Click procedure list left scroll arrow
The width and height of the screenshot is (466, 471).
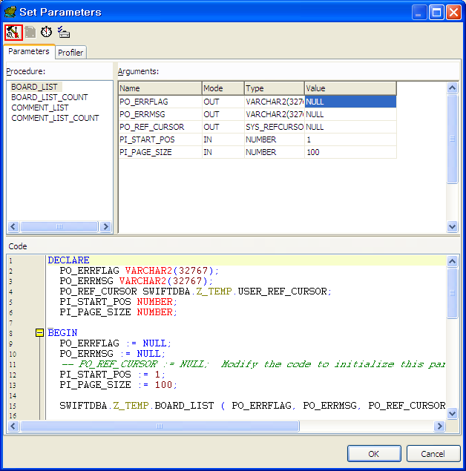[13, 226]
